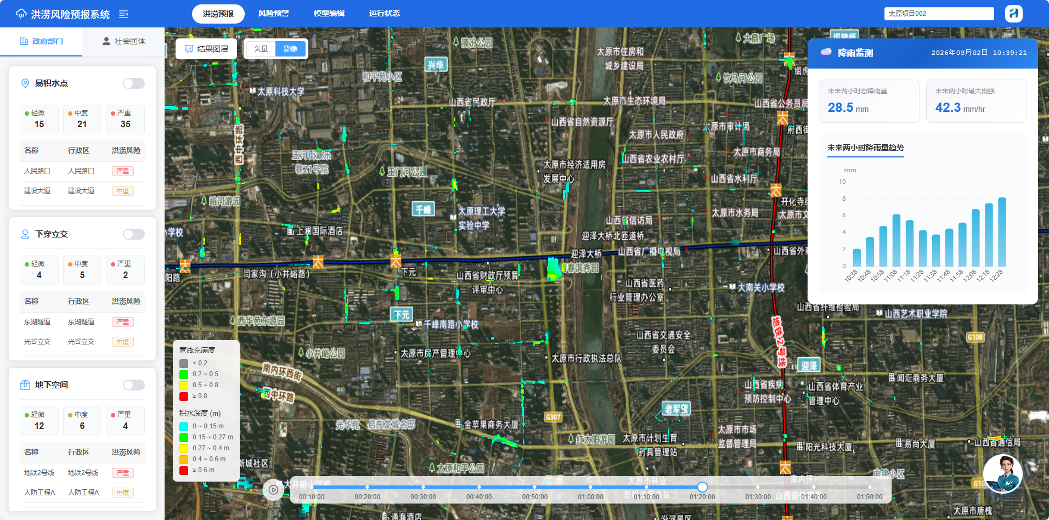
Task: Click the 中度 tag in 建设大道 row
Action: click(123, 191)
